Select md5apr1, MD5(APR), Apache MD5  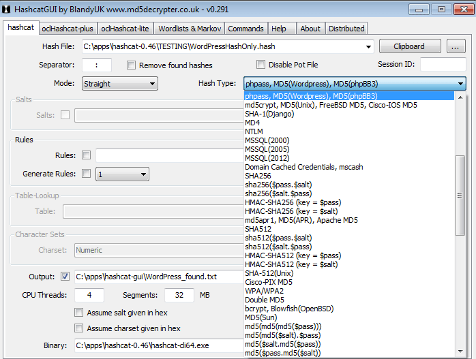tap(349, 220)
